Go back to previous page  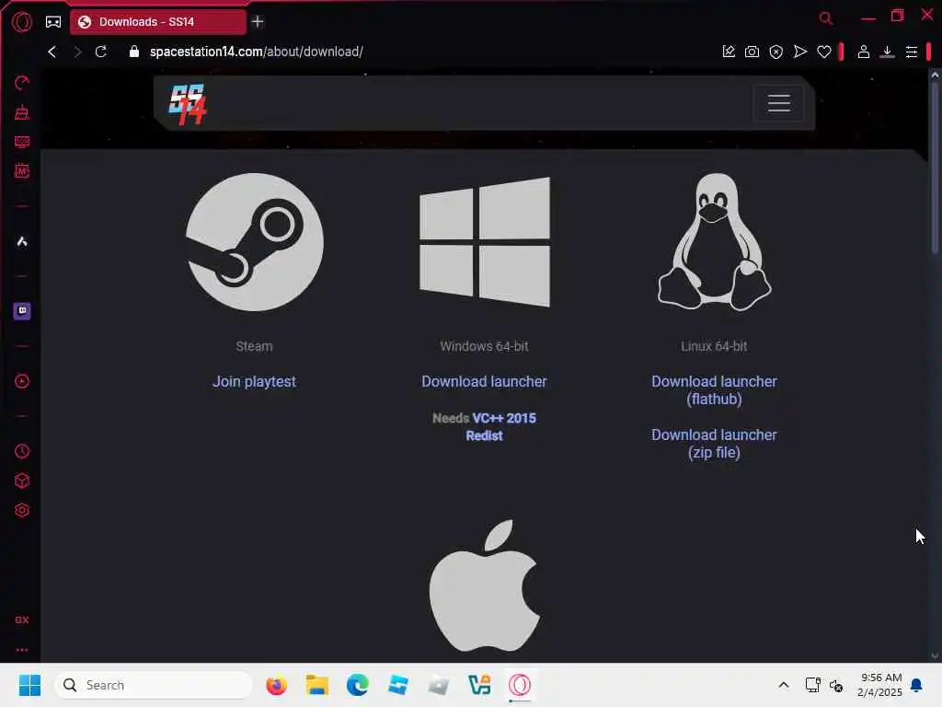(x=52, y=52)
